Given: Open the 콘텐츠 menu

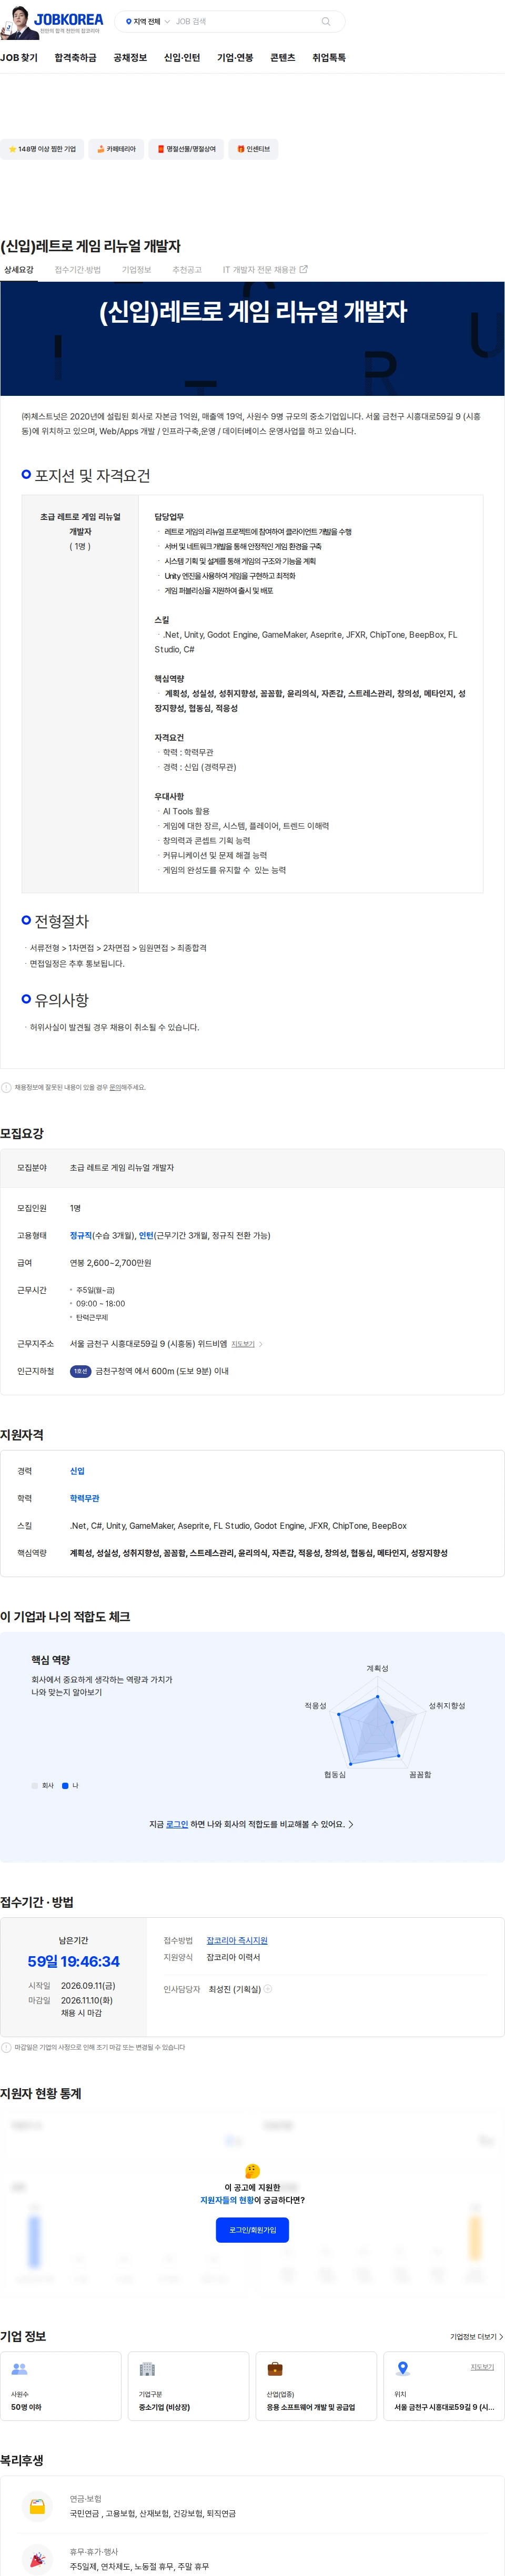Looking at the screenshot, I should (283, 58).
